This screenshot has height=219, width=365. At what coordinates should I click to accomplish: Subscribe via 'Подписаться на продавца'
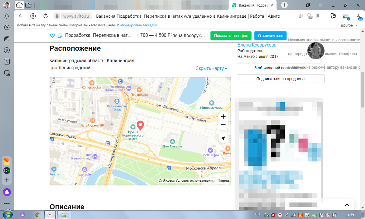280,78
